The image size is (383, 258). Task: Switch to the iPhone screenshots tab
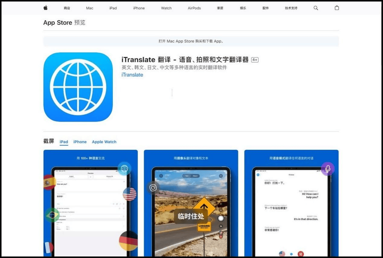click(x=80, y=142)
